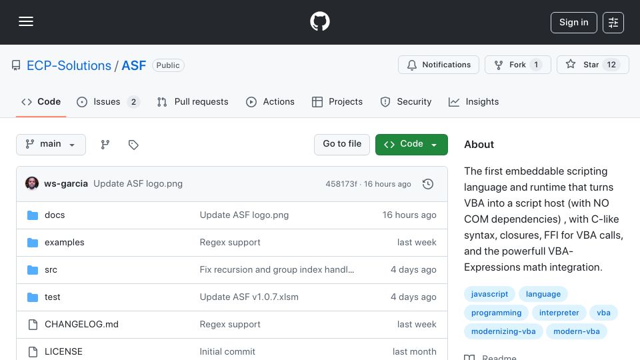
Task: Click the Notifications bell button
Action: pyautogui.click(x=439, y=65)
